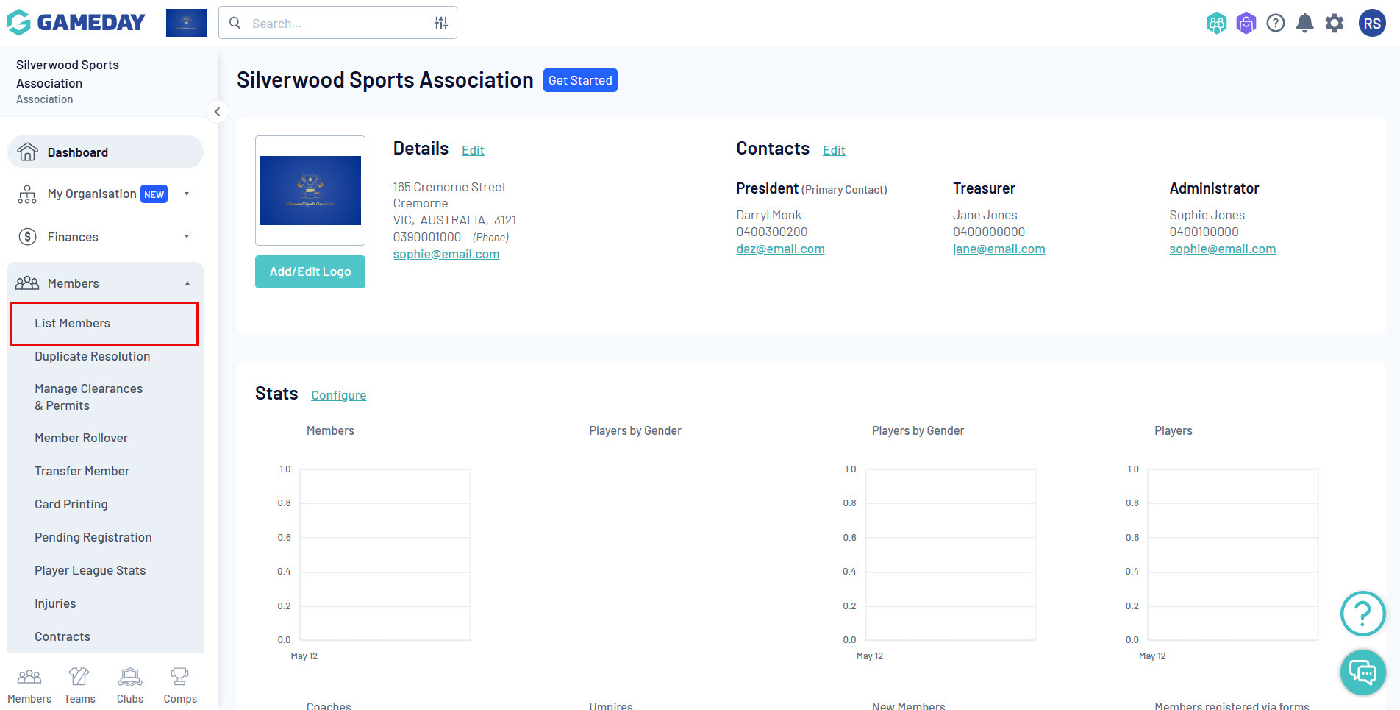Click the 'Jane Jones' treasurer name
Viewport: 1400px width, 710px height.
[985, 215]
